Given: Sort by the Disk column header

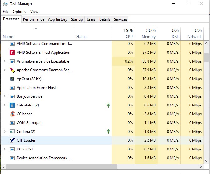Looking at the screenshot, I should click(x=169, y=34).
